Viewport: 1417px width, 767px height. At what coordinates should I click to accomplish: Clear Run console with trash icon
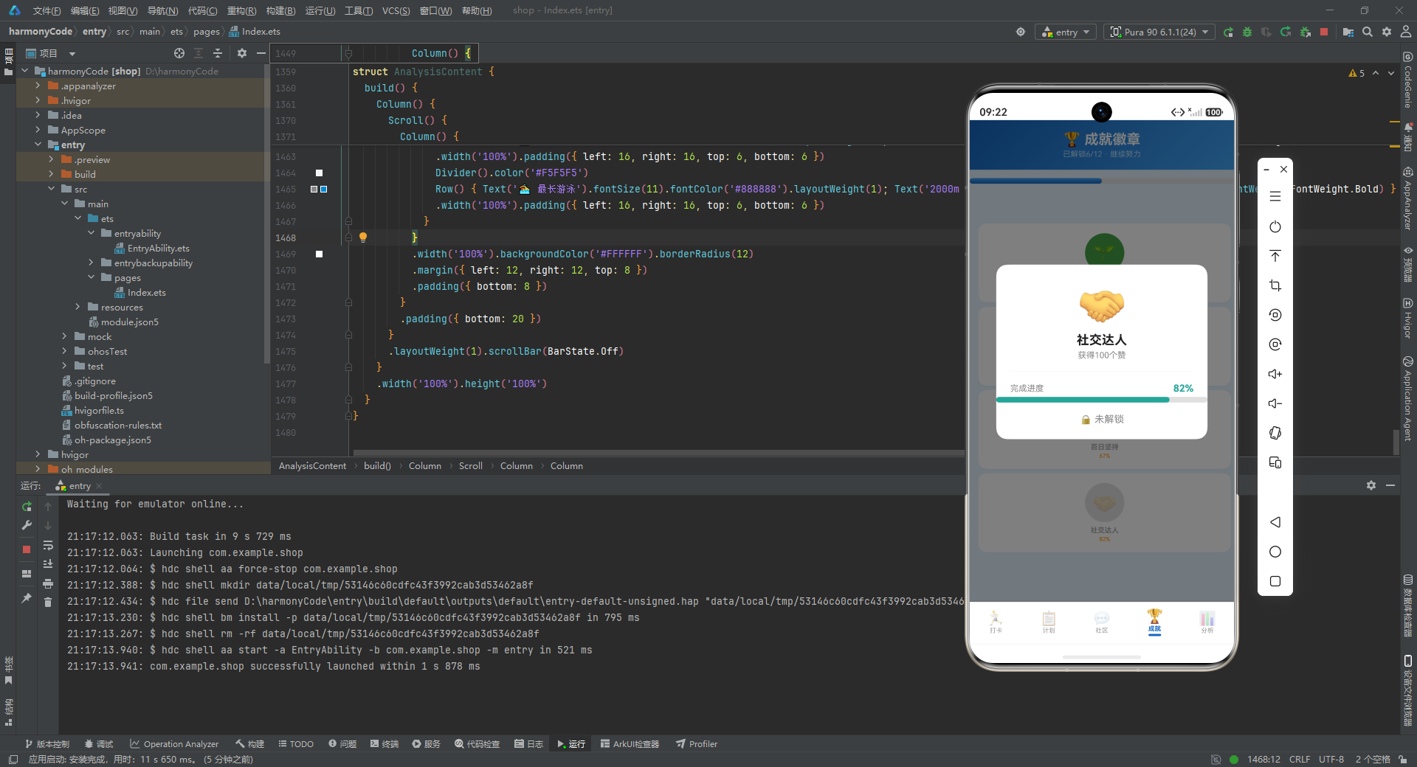pyautogui.click(x=48, y=602)
